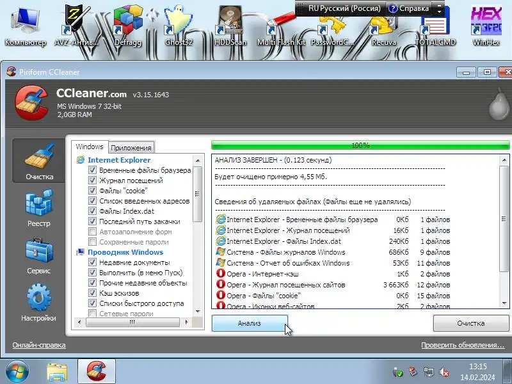Open the Реестр (Registry) section

[39, 208]
